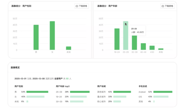
Task: Click the 画像细分：用户年龄 title
Action: point(107,6)
